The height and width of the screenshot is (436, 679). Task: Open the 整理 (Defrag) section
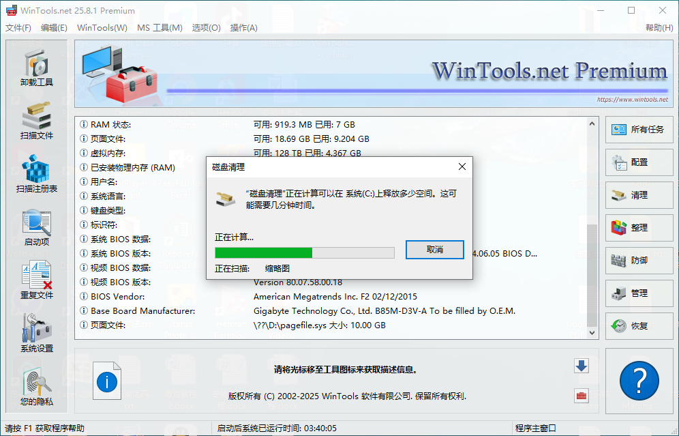pos(638,228)
